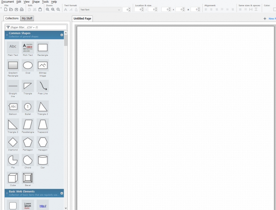Select the Hexagon shape
The width and height of the screenshot is (276, 210).
click(42, 144)
